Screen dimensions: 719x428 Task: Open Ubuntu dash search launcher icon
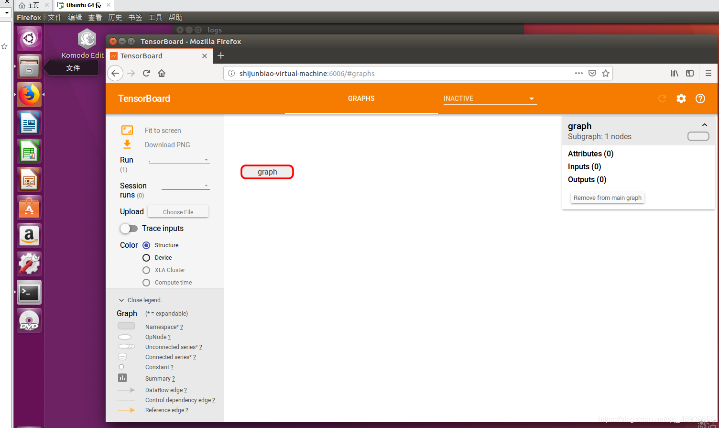coord(29,38)
